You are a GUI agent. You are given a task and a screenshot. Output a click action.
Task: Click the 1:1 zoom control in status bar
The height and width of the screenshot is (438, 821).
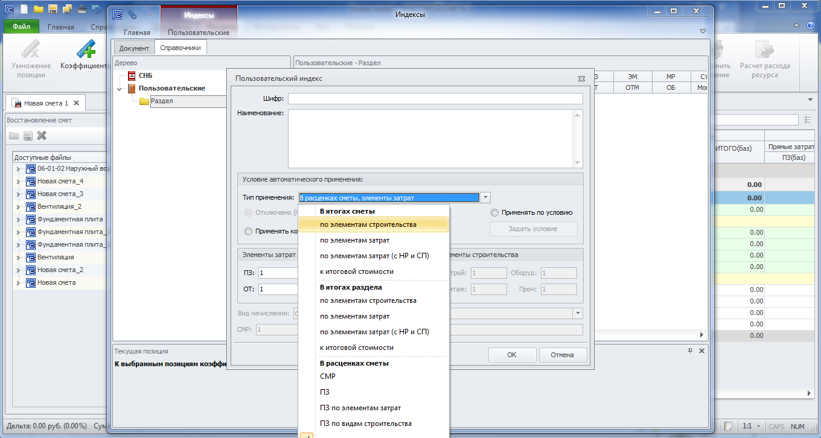(752, 426)
